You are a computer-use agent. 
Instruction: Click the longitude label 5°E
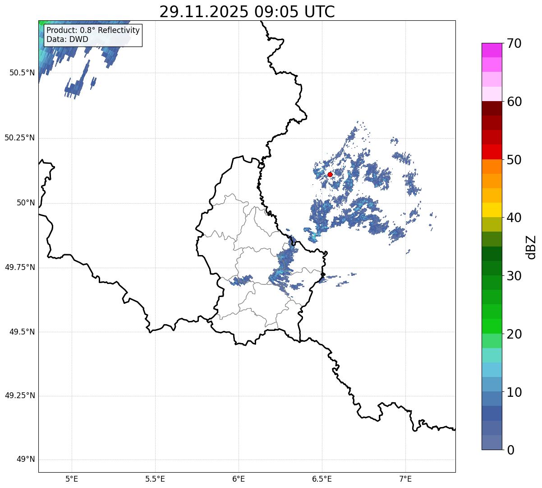[x=72, y=479]
